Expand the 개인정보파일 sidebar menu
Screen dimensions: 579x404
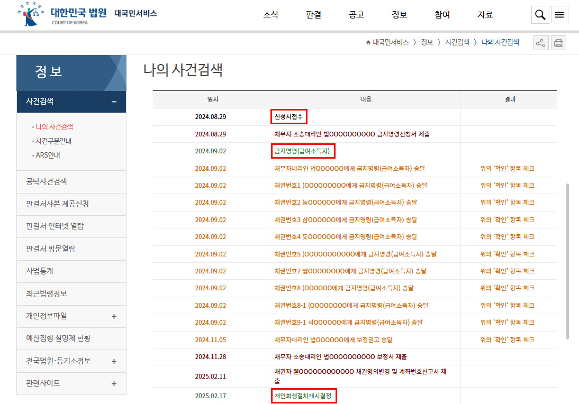point(114,316)
